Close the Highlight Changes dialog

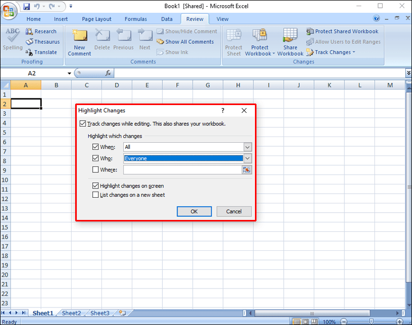[244, 111]
